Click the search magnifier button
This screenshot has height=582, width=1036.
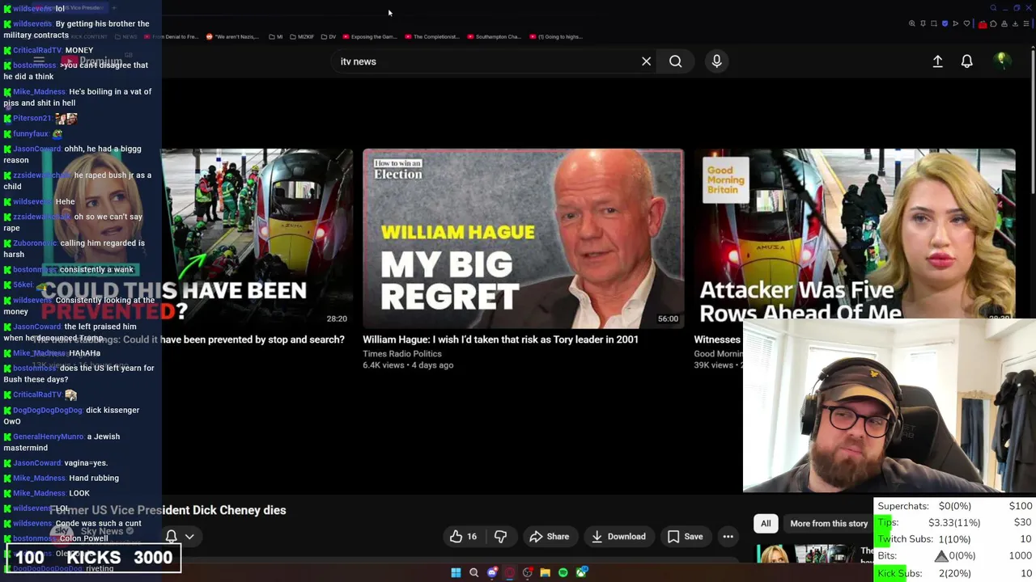click(675, 61)
